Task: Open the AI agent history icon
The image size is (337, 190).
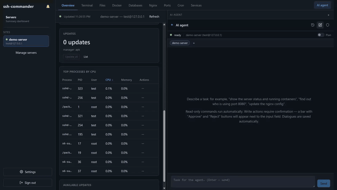Action: click(312, 25)
